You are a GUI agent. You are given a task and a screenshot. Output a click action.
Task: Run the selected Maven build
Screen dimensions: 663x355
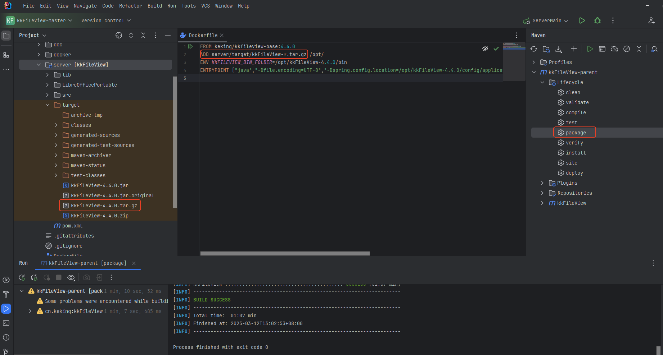click(x=590, y=49)
